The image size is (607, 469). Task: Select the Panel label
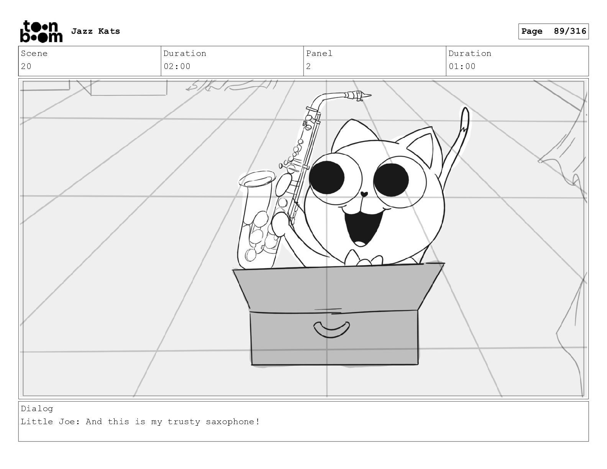tap(319, 54)
